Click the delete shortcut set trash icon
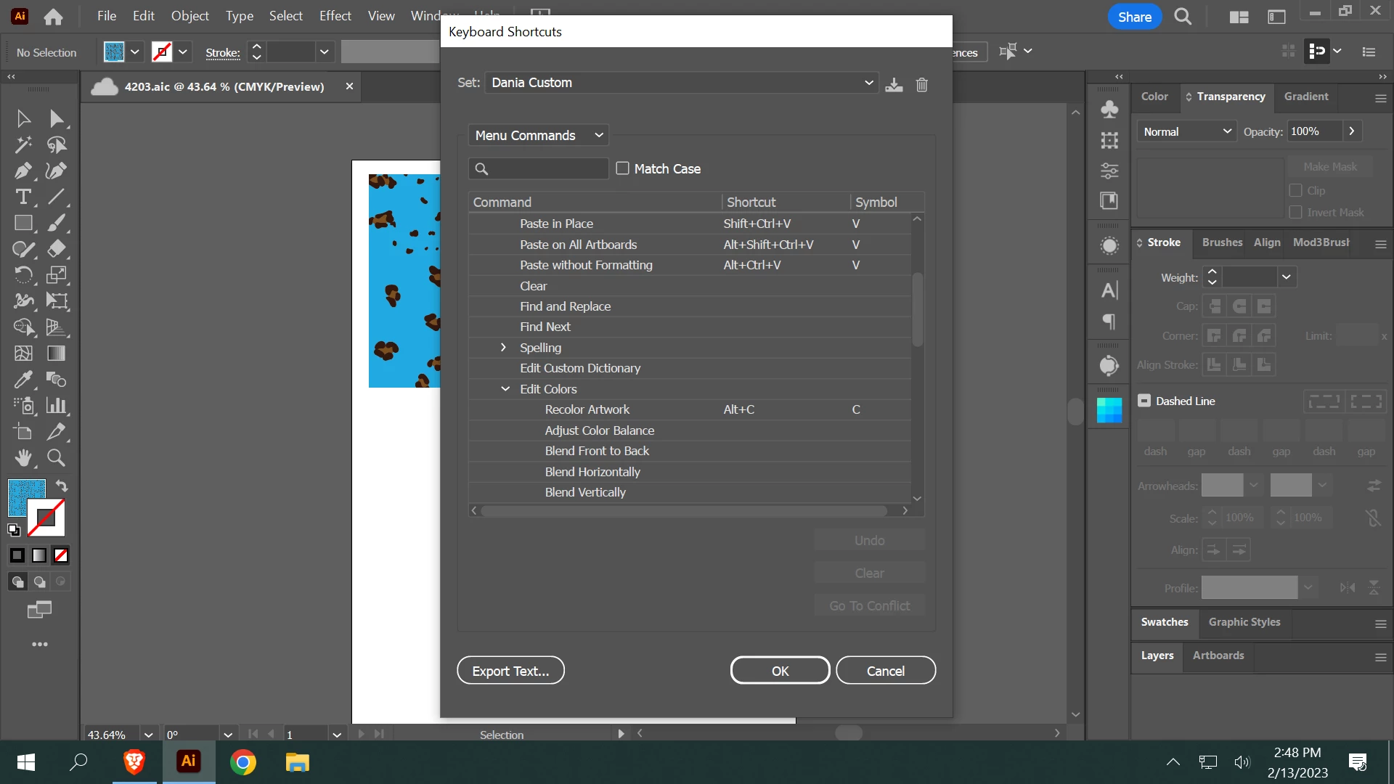This screenshot has height=784, width=1394. coord(921,85)
